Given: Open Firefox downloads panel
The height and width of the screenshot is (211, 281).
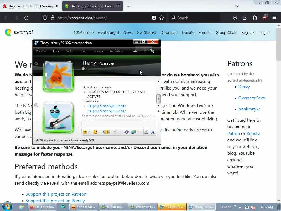Looking at the screenshot, I should [x=245, y=18].
